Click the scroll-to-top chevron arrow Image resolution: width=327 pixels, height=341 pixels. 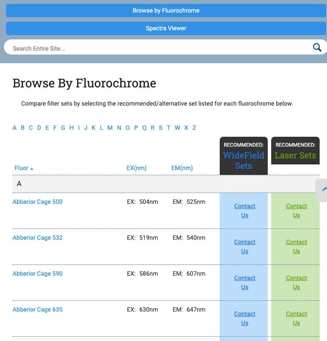click(x=324, y=190)
